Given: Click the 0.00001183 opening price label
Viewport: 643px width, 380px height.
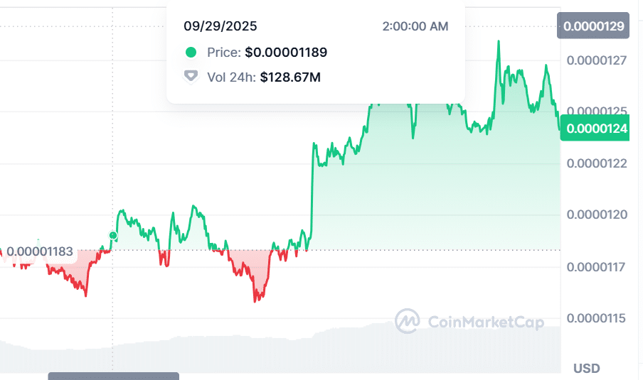Looking at the screenshot, I should (40, 251).
